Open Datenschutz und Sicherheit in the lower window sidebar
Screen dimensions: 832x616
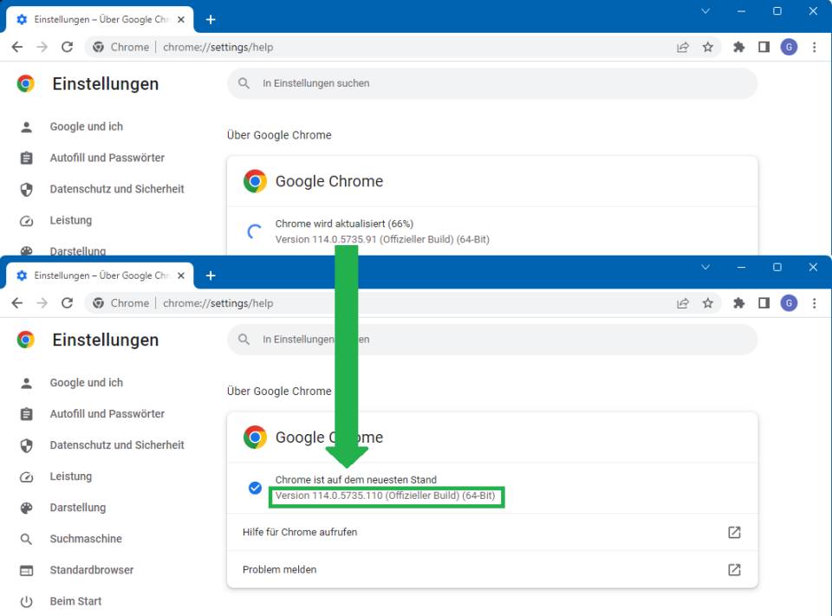[117, 445]
